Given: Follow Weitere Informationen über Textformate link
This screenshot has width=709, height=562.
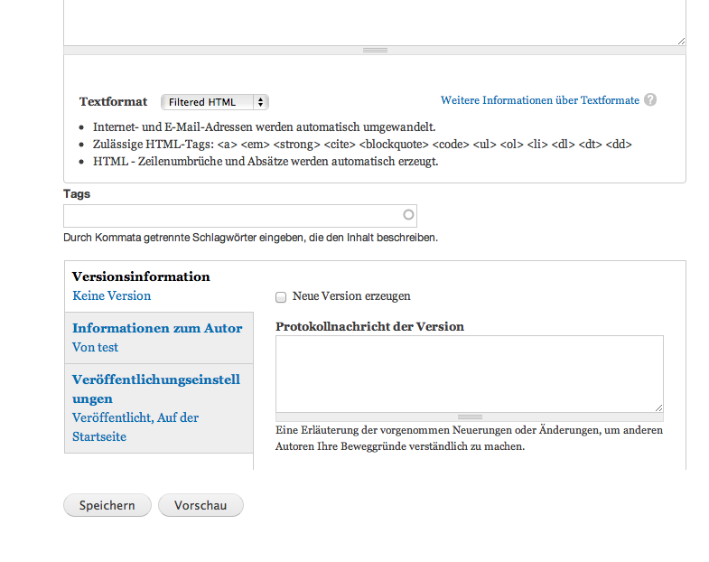Looking at the screenshot, I should 539,100.
